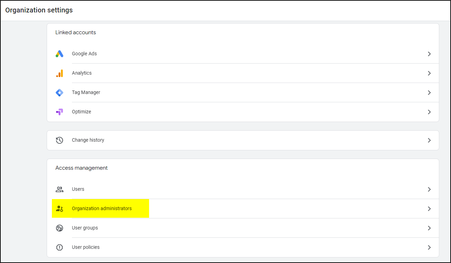Expand the Analytics row chevron
Image resolution: width=451 pixels, height=263 pixels.
[429, 73]
